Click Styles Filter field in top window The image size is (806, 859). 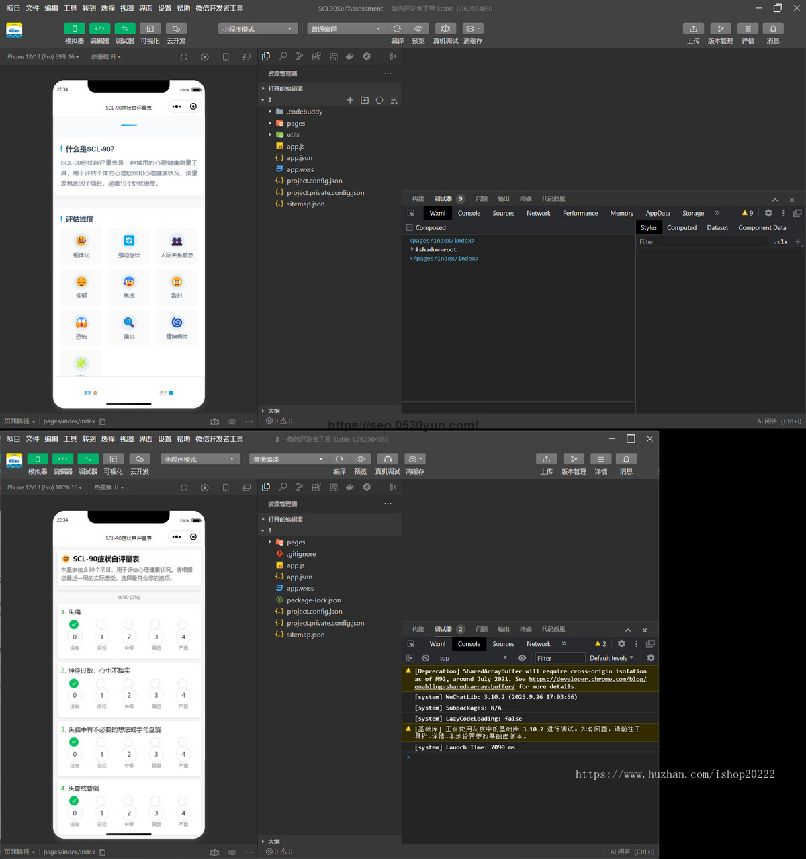pos(702,242)
